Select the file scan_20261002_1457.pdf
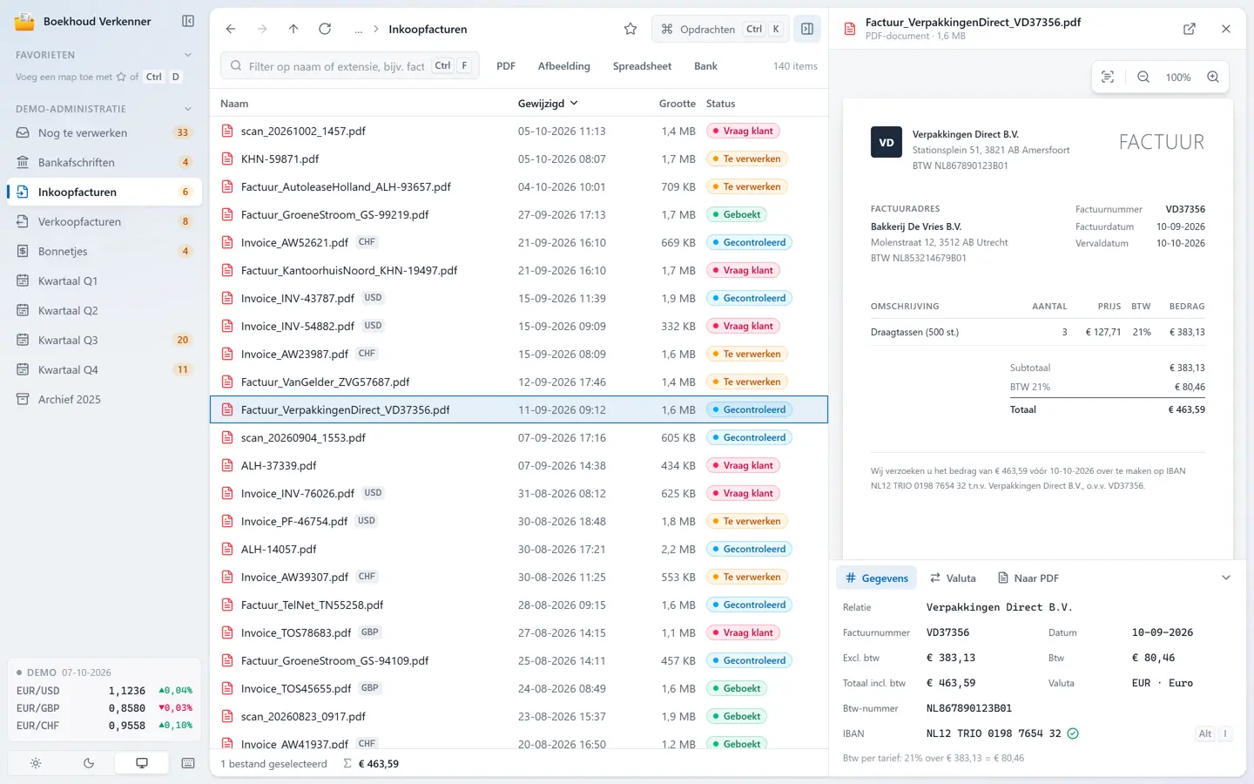The image size is (1254, 784). (x=519, y=131)
